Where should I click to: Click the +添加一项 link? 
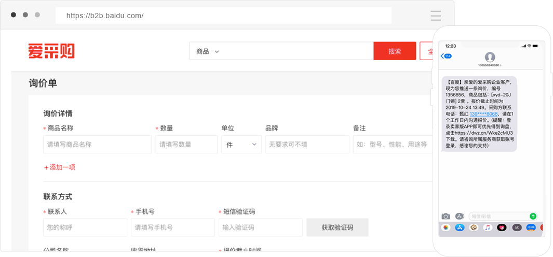click(x=60, y=167)
